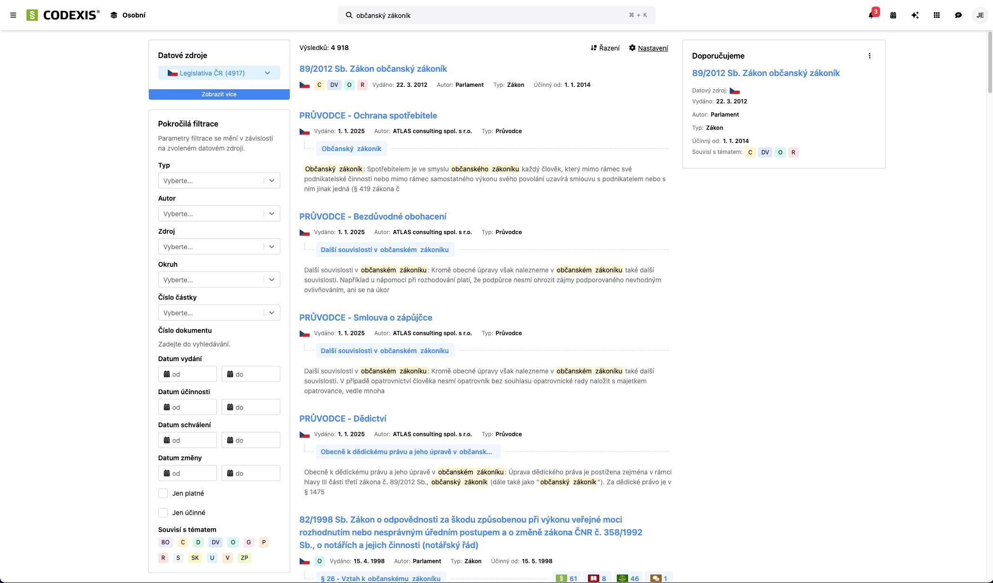
Task: Click the R tag in Doporučujeme panel
Action: pos(793,152)
